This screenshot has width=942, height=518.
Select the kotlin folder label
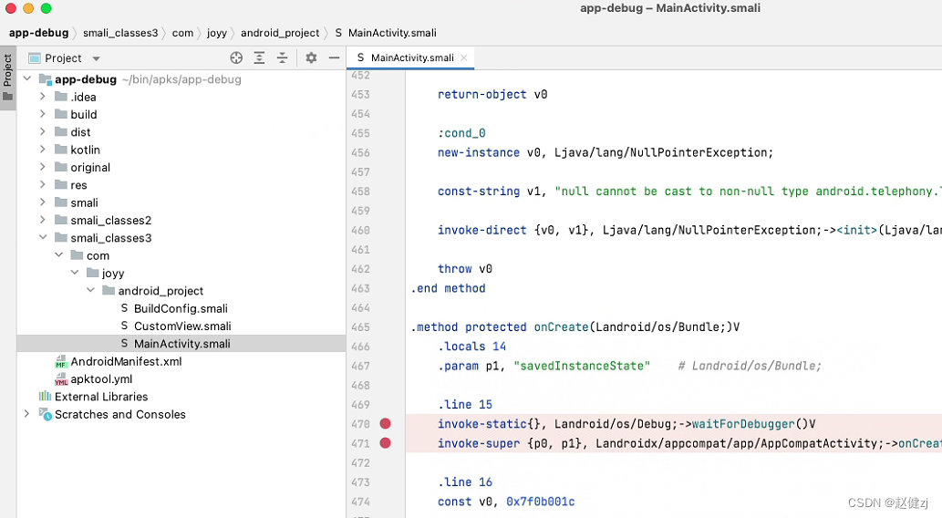86,150
